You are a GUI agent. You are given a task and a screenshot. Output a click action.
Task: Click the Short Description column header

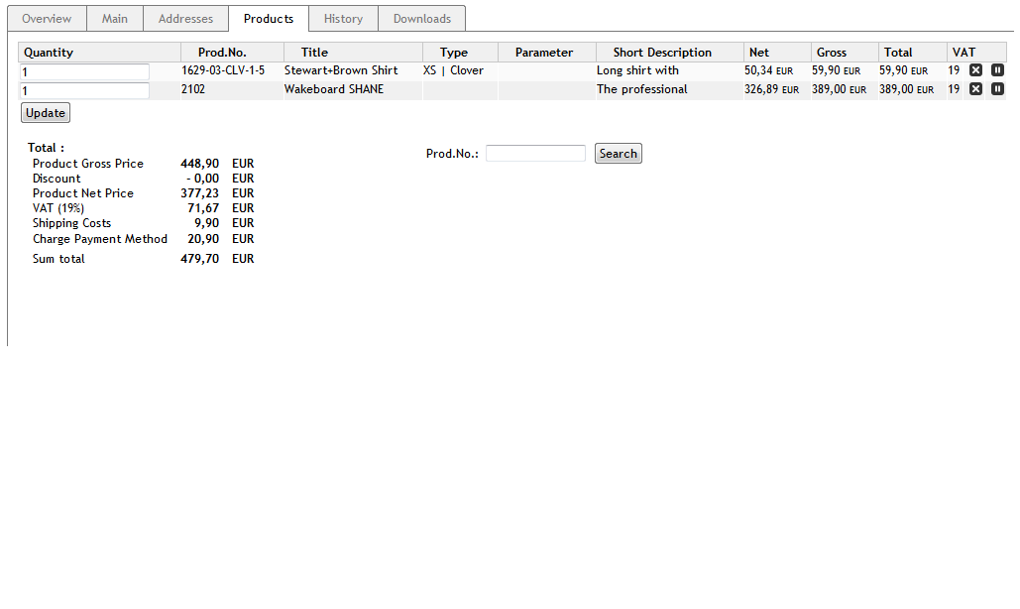[661, 53]
